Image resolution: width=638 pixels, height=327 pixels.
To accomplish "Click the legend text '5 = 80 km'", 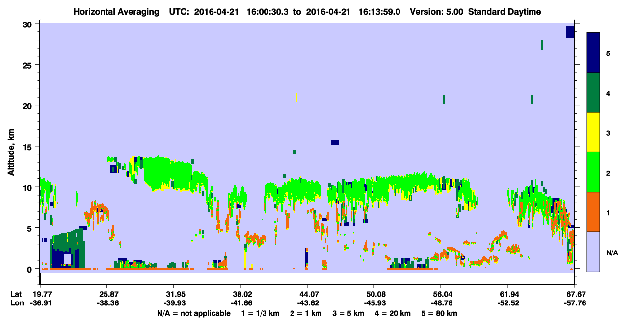I will click(440, 313).
